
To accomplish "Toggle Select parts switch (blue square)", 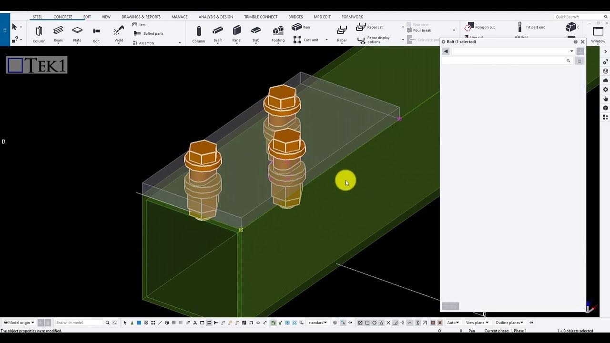I will [x=139, y=323].
